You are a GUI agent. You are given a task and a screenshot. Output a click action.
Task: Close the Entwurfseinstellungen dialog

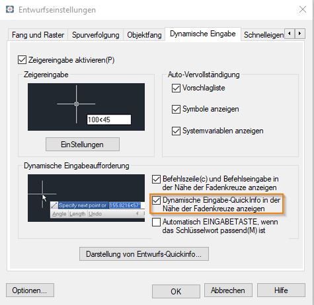coord(303,9)
